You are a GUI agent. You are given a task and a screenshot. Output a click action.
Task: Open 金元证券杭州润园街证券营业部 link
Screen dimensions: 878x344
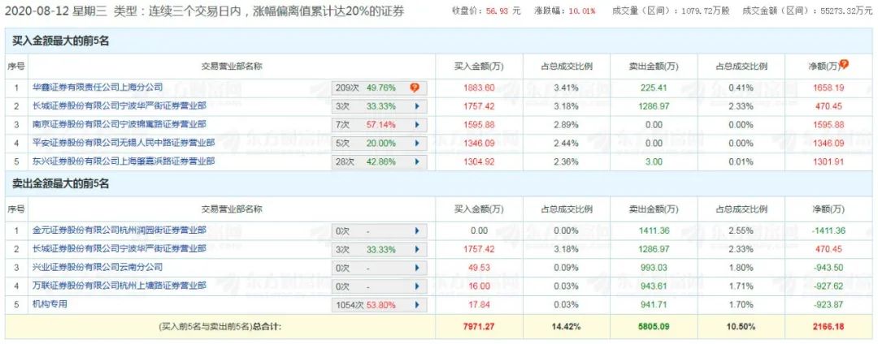[x=120, y=230]
